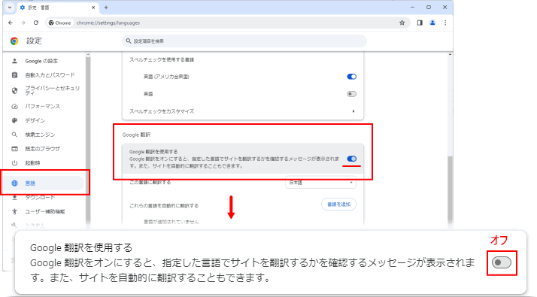Viewport: 537px width, 297px height.
Task: Click the accessibility icon for ユーザー補助機能
Action: click(14, 212)
